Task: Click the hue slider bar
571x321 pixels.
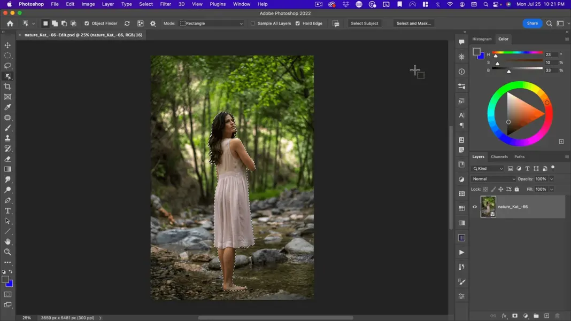Action: 518,53
